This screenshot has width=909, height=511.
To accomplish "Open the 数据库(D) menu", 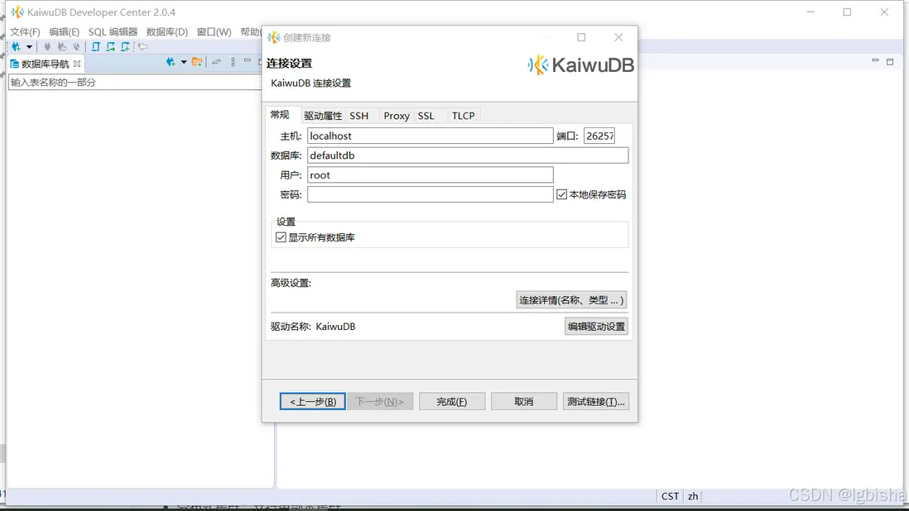I will [167, 31].
